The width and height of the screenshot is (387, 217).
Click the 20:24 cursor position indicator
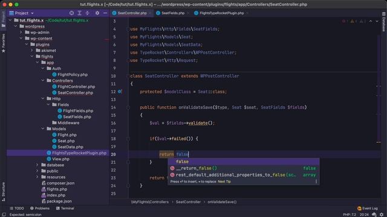[x=364, y=215]
